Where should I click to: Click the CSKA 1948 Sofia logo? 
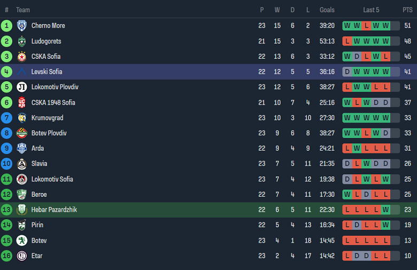click(22, 103)
